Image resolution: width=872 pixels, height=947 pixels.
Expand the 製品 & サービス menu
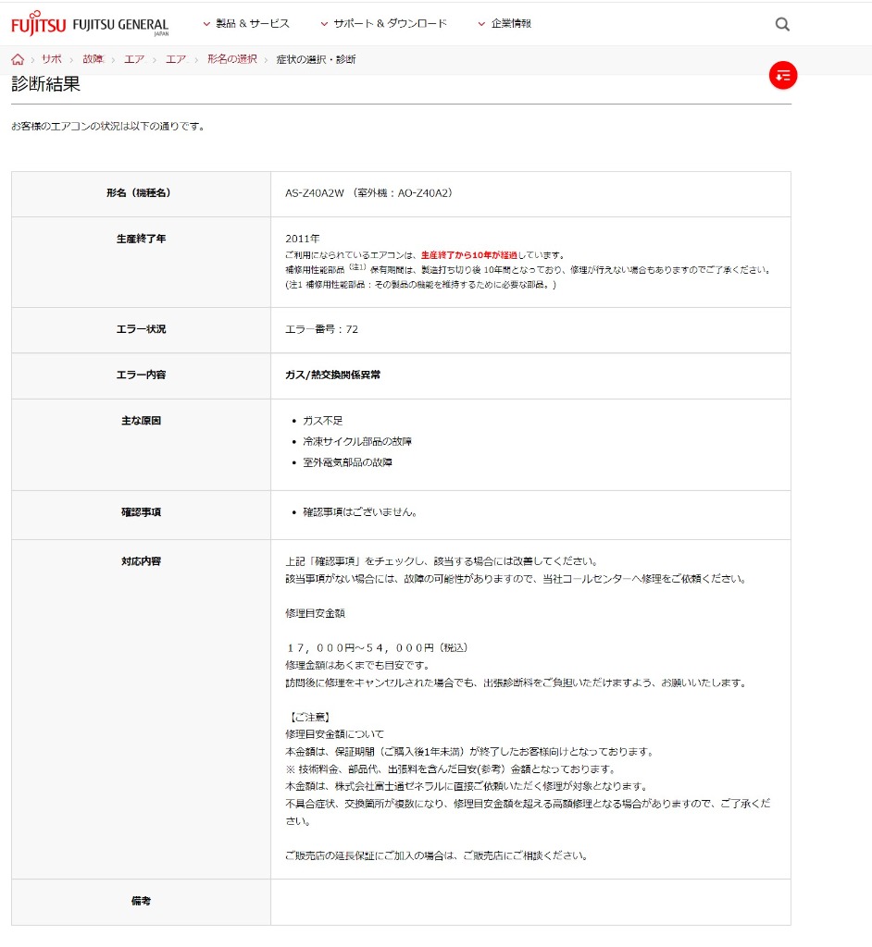(247, 23)
